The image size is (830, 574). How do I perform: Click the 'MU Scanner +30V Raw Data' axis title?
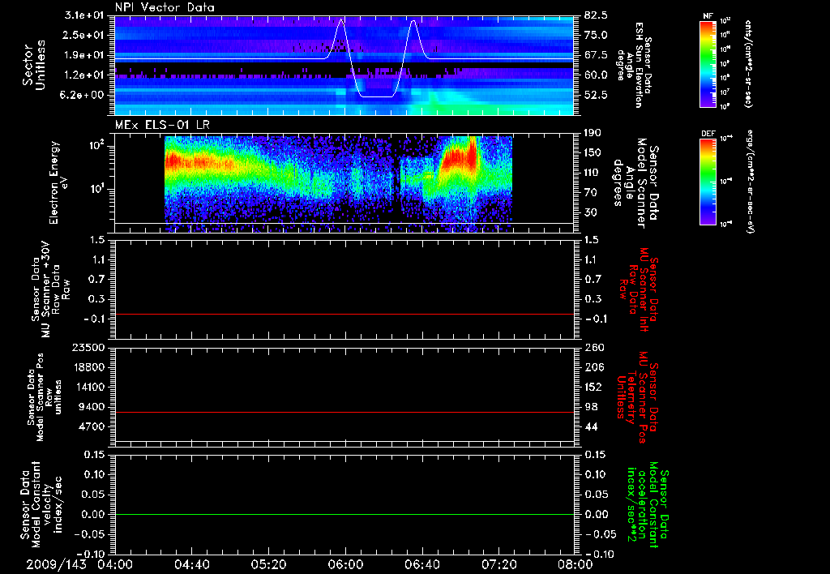click(x=50, y=289)
